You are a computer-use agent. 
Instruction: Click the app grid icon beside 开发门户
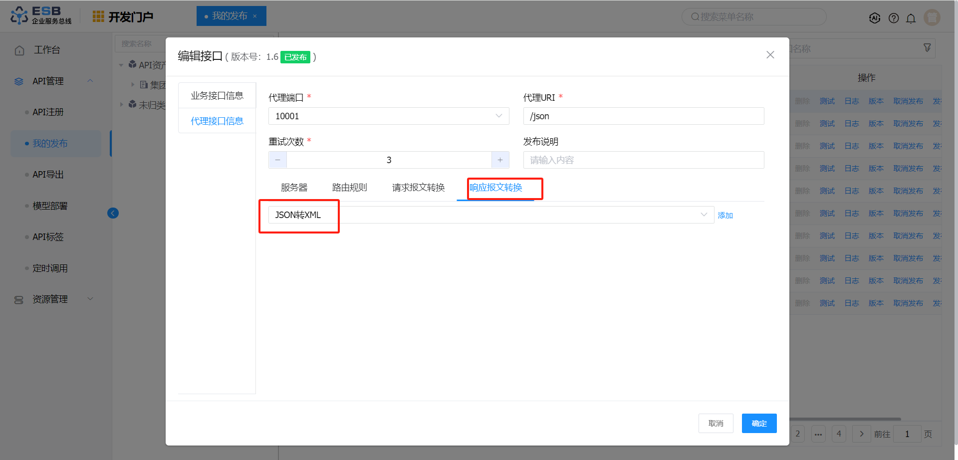pyautogui.click(x=98, y=16)
